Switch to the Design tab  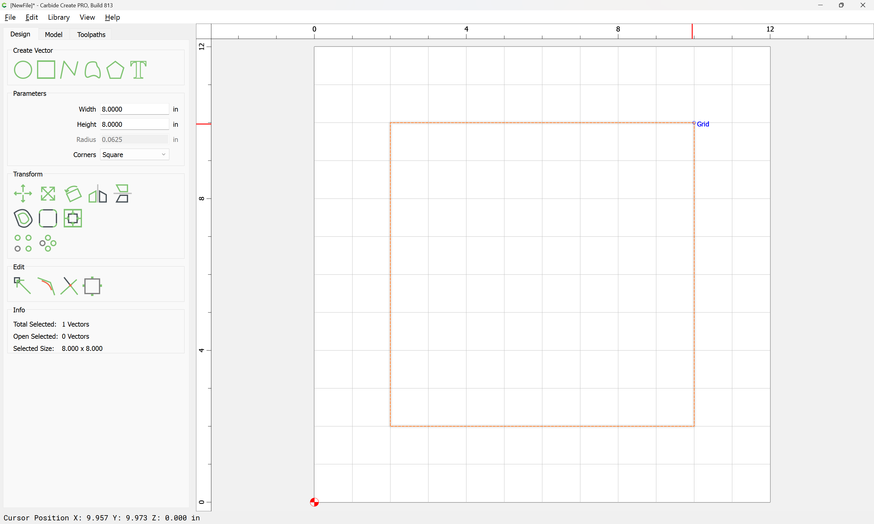click(x=20, y=34)
